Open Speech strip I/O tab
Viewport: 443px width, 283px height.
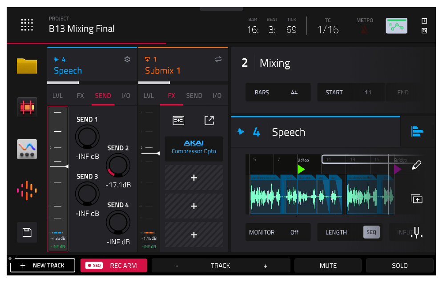point(126,96)
